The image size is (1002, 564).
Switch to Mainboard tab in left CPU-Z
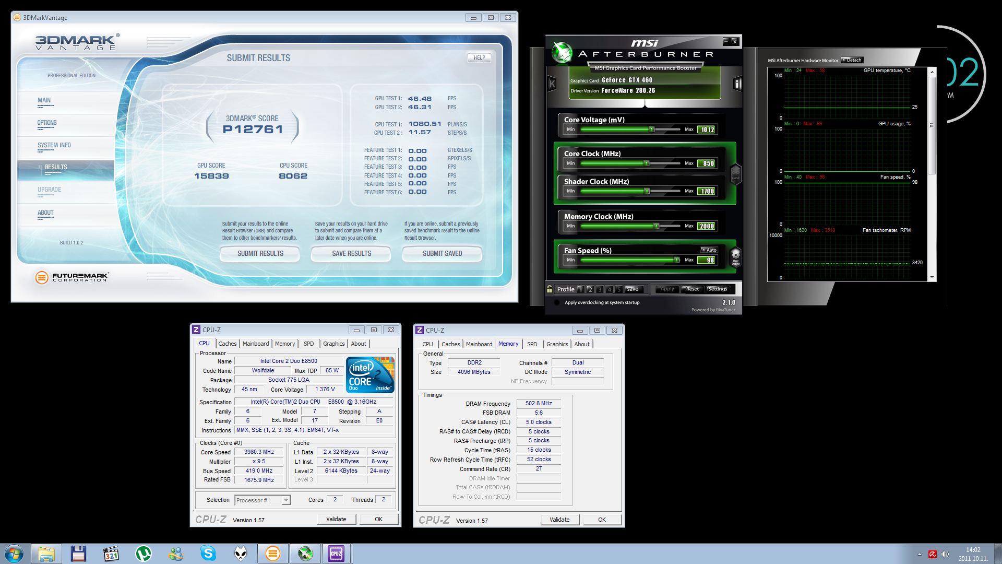[256, 344]
